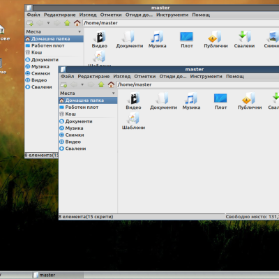Select Музика bookmark in front window sidebar
This screenshot has height=279, width=279.
[x=88, y=128]
